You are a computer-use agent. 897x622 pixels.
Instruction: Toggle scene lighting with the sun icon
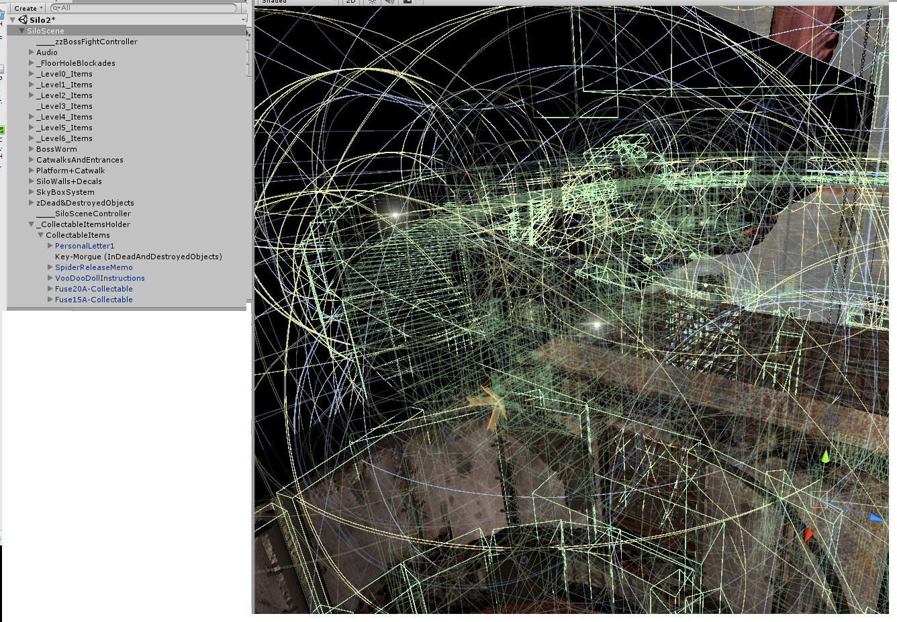tap(371, 3)
